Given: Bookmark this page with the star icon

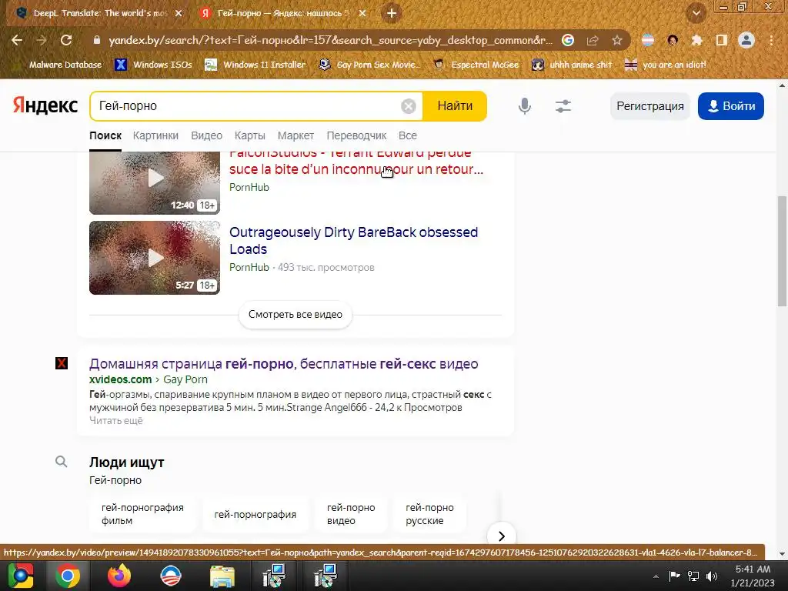Looking at the screenshot, I should point(617,40).
